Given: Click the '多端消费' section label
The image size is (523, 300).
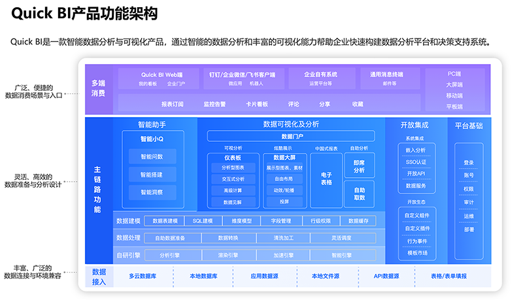Looking at the screenshot, I should click(x=99, y=88).
